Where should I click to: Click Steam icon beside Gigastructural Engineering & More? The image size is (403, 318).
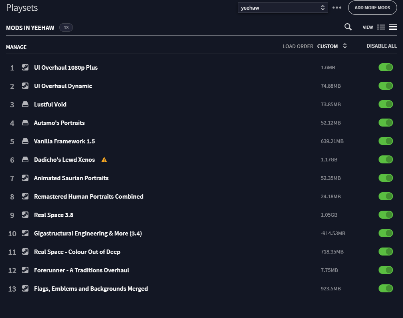click(x=25, y=233)
